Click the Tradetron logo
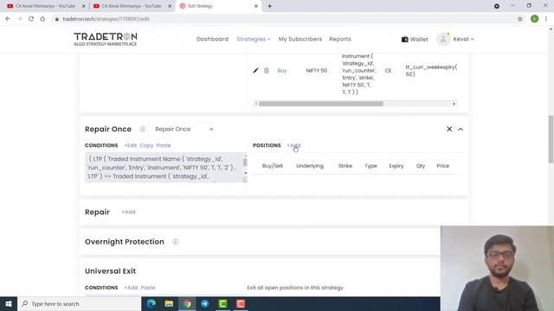 tap(106, 39)
